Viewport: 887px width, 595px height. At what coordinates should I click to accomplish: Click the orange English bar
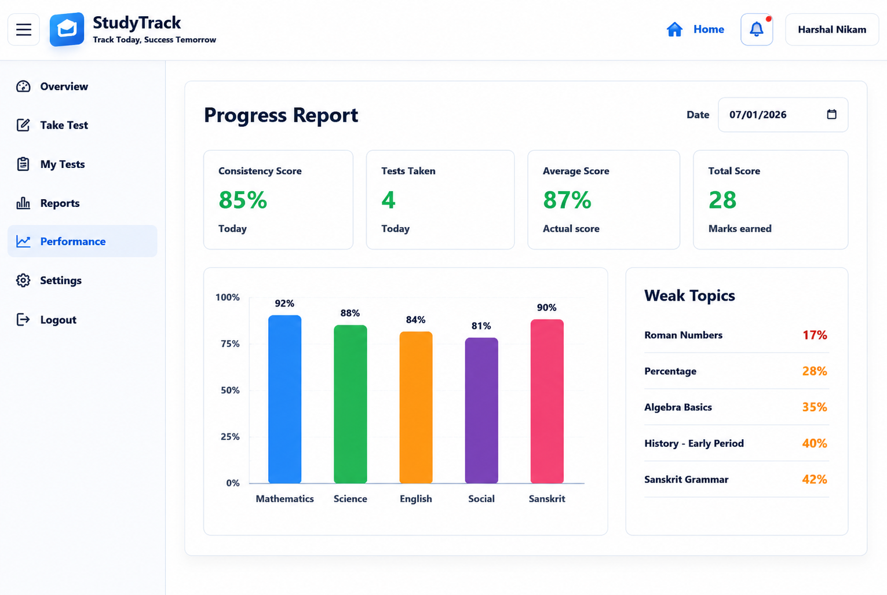416,407
